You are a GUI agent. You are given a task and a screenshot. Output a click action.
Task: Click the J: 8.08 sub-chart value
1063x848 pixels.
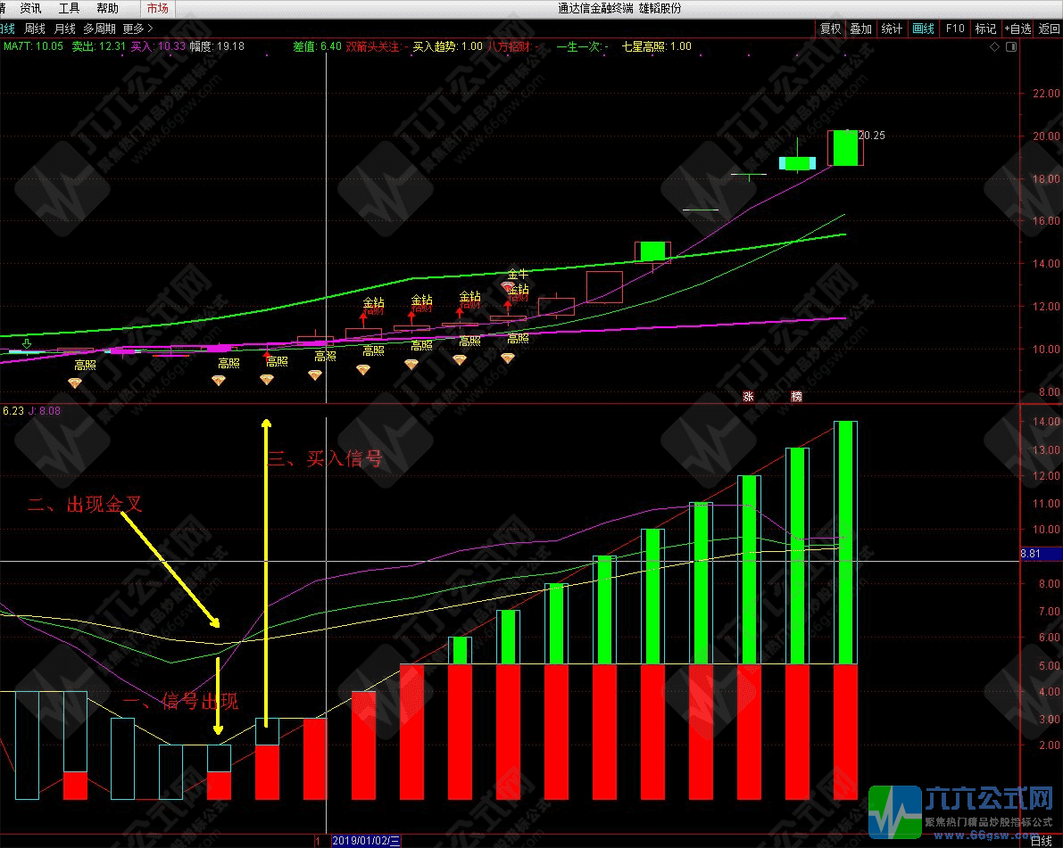coord(44,410)
